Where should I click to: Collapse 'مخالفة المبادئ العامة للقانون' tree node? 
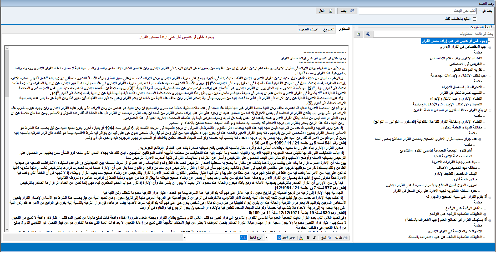(485, 128)
